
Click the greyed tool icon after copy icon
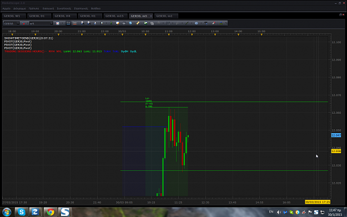pyautogui.click(x=158, y=23)
